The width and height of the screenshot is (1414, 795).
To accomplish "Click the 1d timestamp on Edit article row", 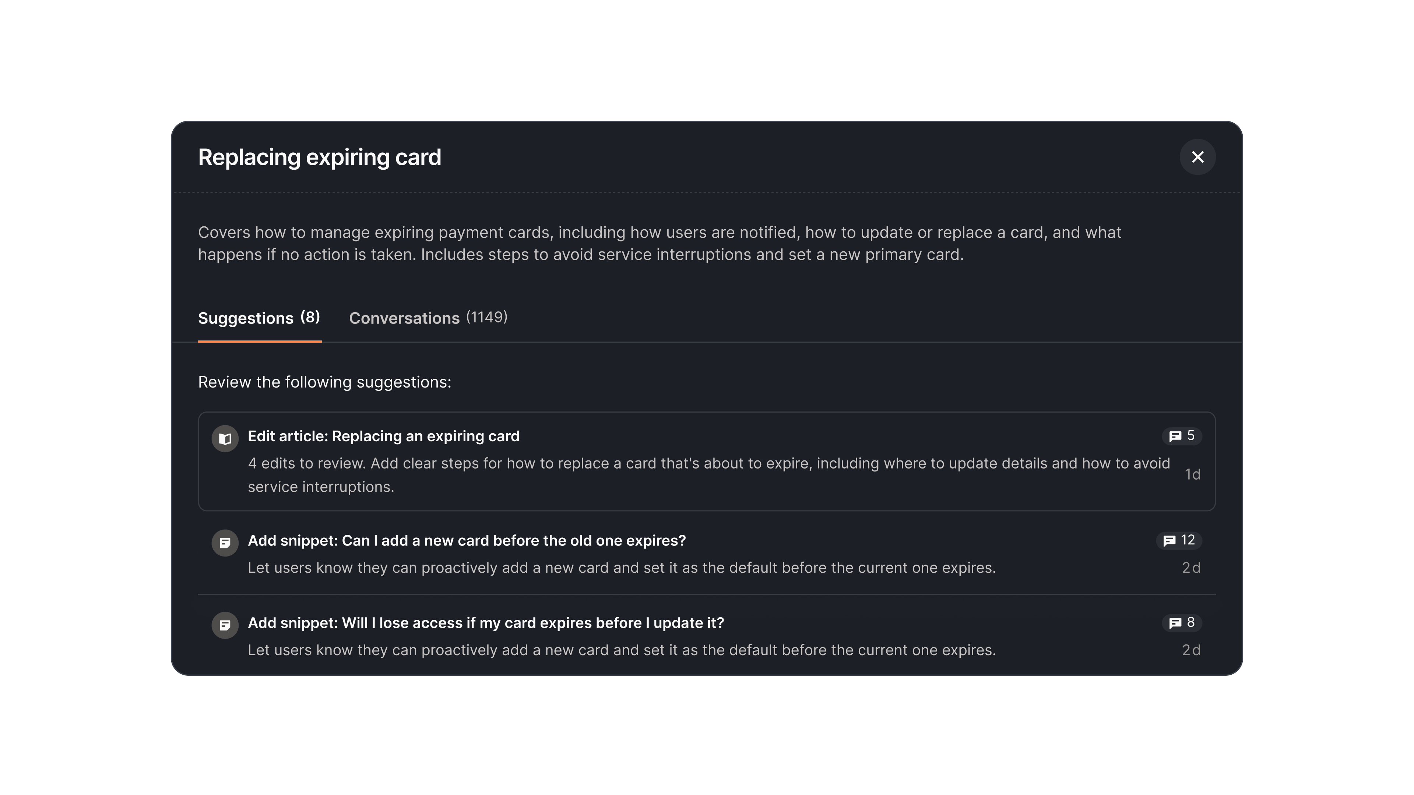I will [x=1192, y=474].
